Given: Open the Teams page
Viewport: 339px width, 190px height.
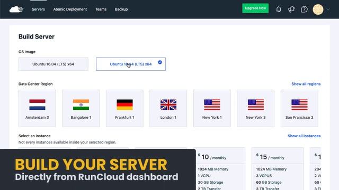Looking at the screenshot, I should (x=101, y=9).
